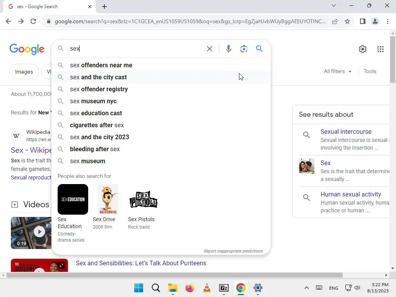Viewport: 396px width, 297px height.
Task: Bookmark this tab with the star
Action: (347, 22)
